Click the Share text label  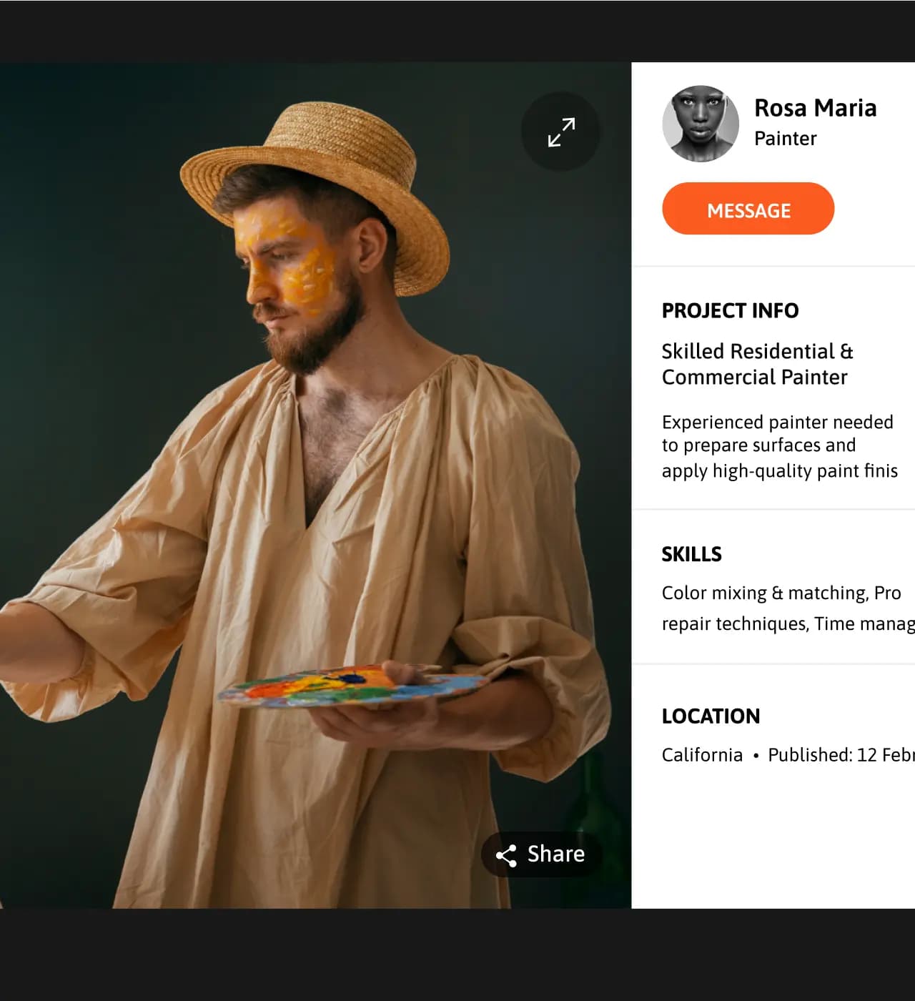point(555,854)
